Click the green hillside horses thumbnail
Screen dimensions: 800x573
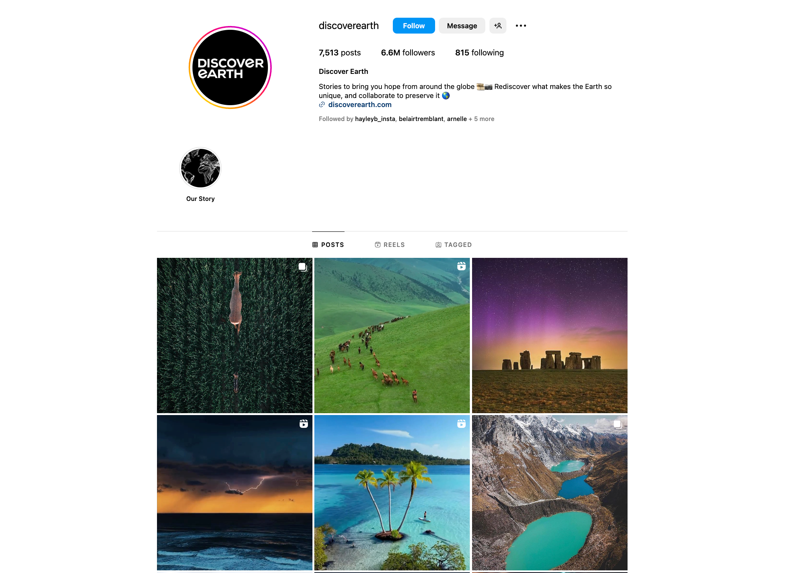click(x=392, y=336)
